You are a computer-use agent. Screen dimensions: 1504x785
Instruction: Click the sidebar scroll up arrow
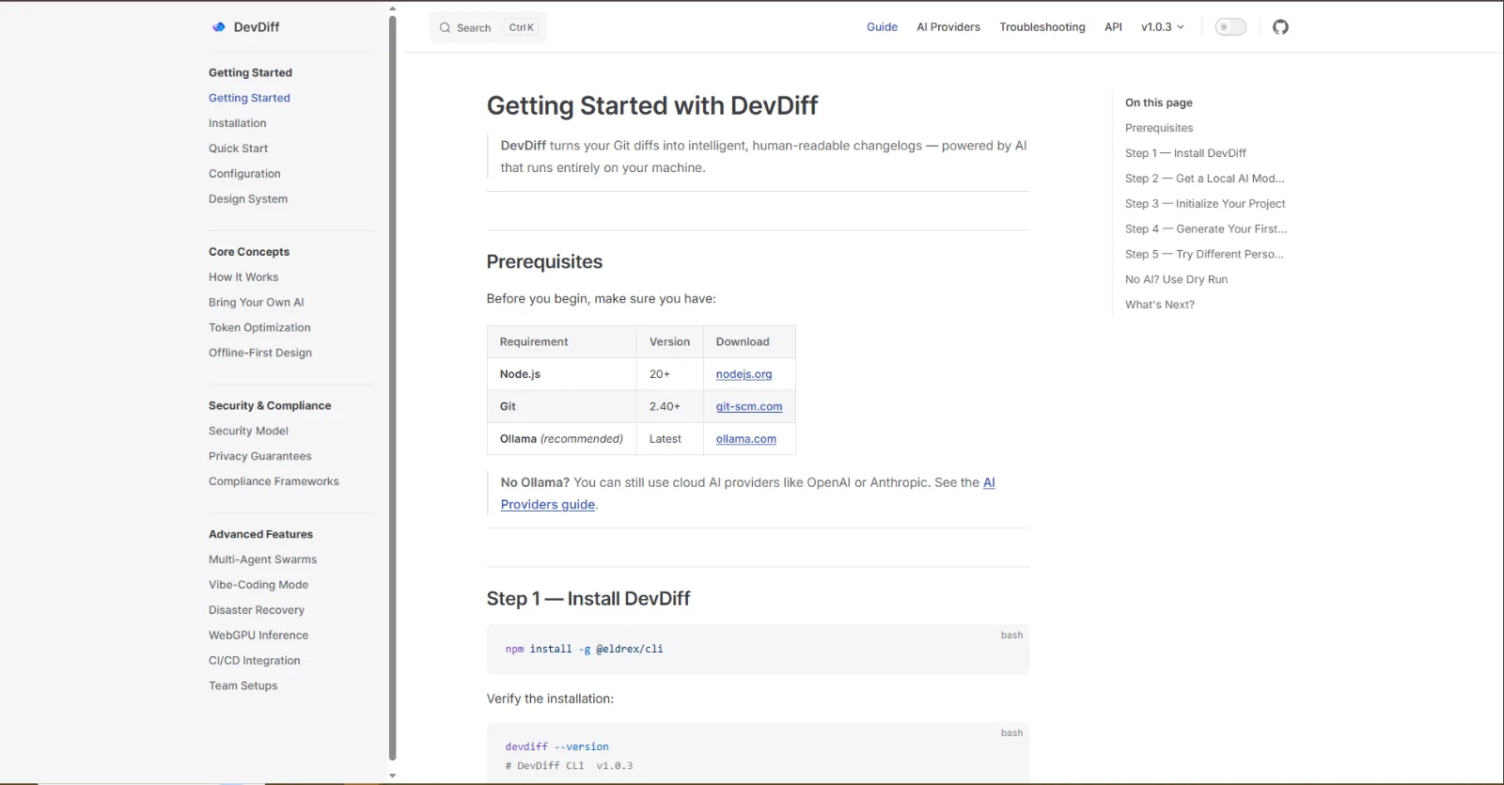coord(392,8)
